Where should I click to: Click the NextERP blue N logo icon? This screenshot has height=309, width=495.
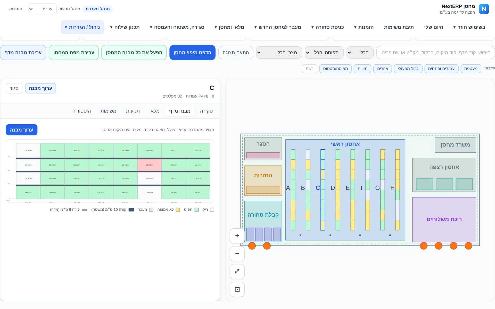pos(484,9)
